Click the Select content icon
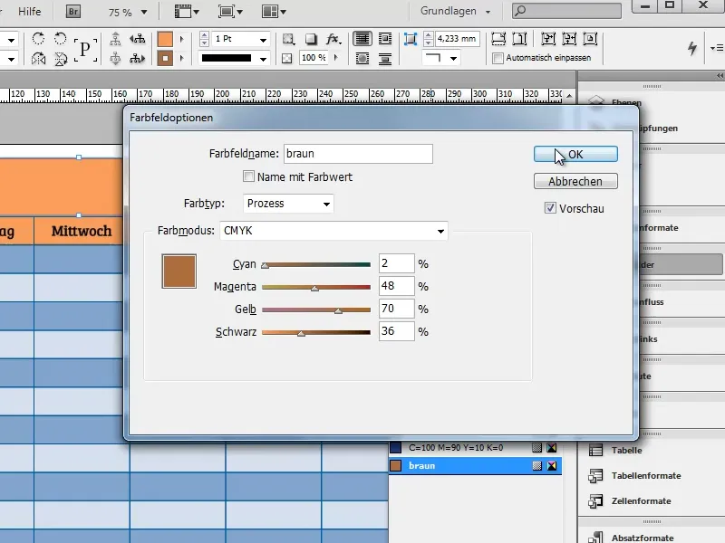Viewport: 725px width, 543px height. coord(116,59)
